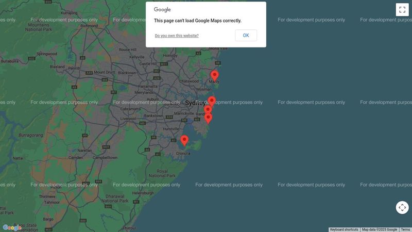The width and height of the screenshot is (412, 232).
Task: Dismiss the error dialog with OK
Action: (x=246, y=35)
